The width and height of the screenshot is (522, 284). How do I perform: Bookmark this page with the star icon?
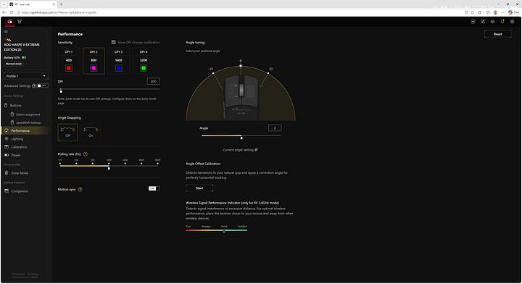click(x=473, y=12)
